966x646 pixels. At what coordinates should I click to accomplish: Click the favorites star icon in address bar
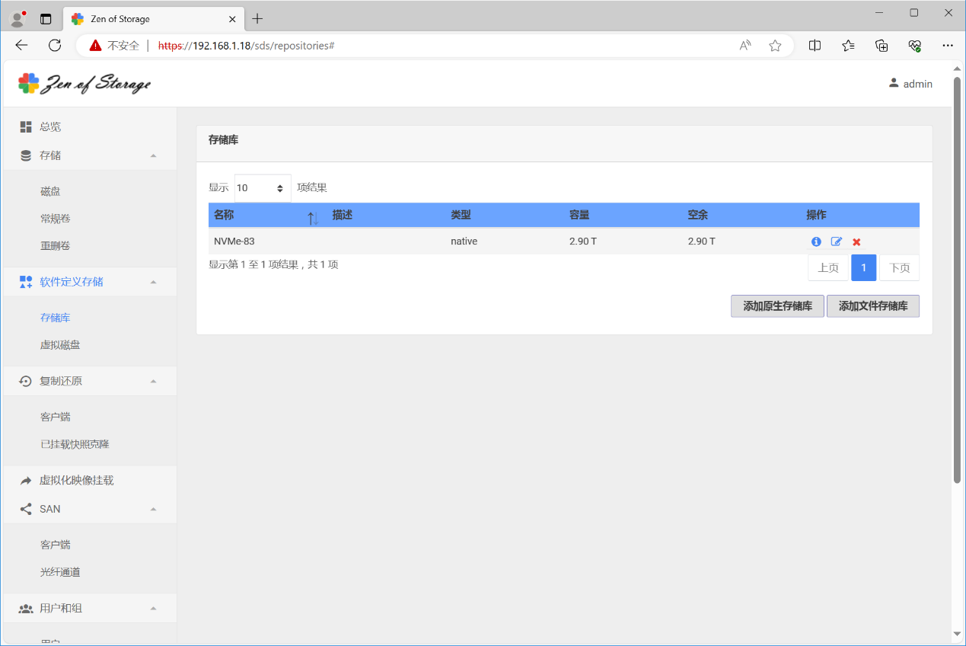pos(775,46)
